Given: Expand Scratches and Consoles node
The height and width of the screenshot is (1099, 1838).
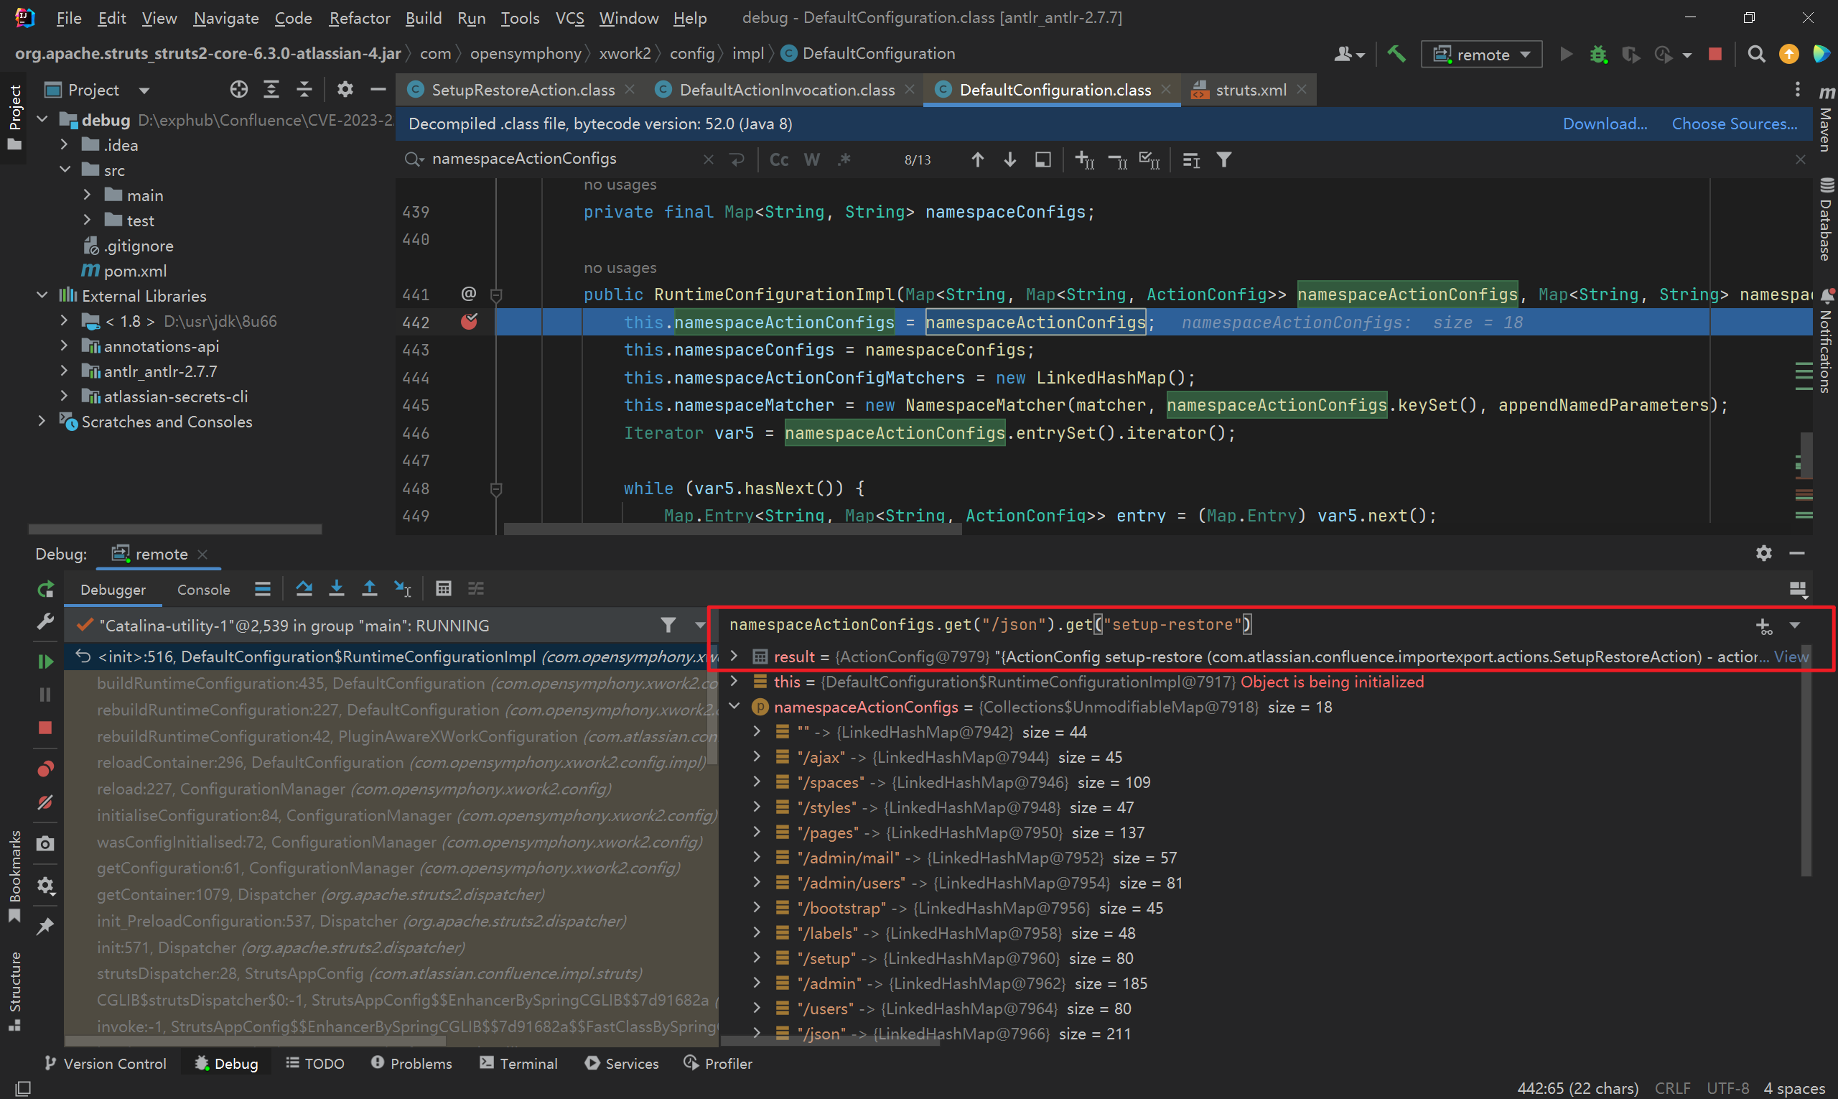Looking at the screenshot, I should 42,422.
